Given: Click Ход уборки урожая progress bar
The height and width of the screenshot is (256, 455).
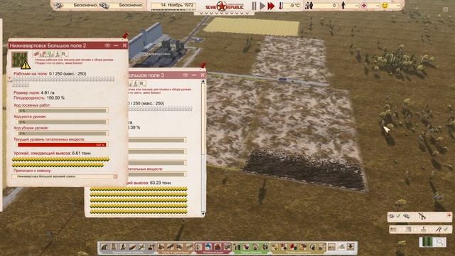Looking at the screenshot, I should (63, 133).
